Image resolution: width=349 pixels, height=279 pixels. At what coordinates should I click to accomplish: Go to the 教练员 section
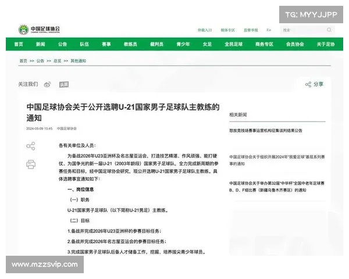tap(130, 44)
